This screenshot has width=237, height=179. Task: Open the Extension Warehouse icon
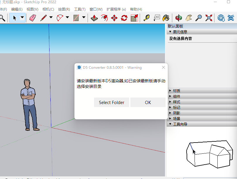(x=231, y=18)
